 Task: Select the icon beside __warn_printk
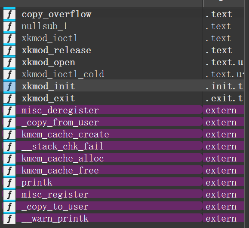[x=9, y=219]
